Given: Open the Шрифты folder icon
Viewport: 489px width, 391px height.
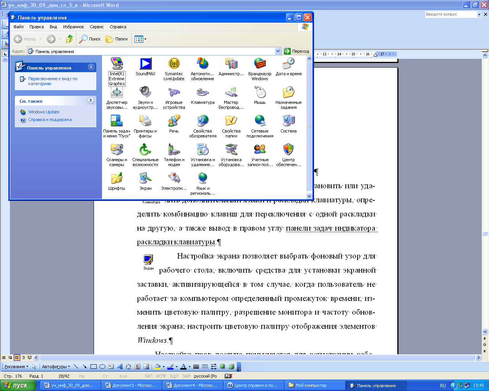Looking at the screenshot, I should coord(117,178).
